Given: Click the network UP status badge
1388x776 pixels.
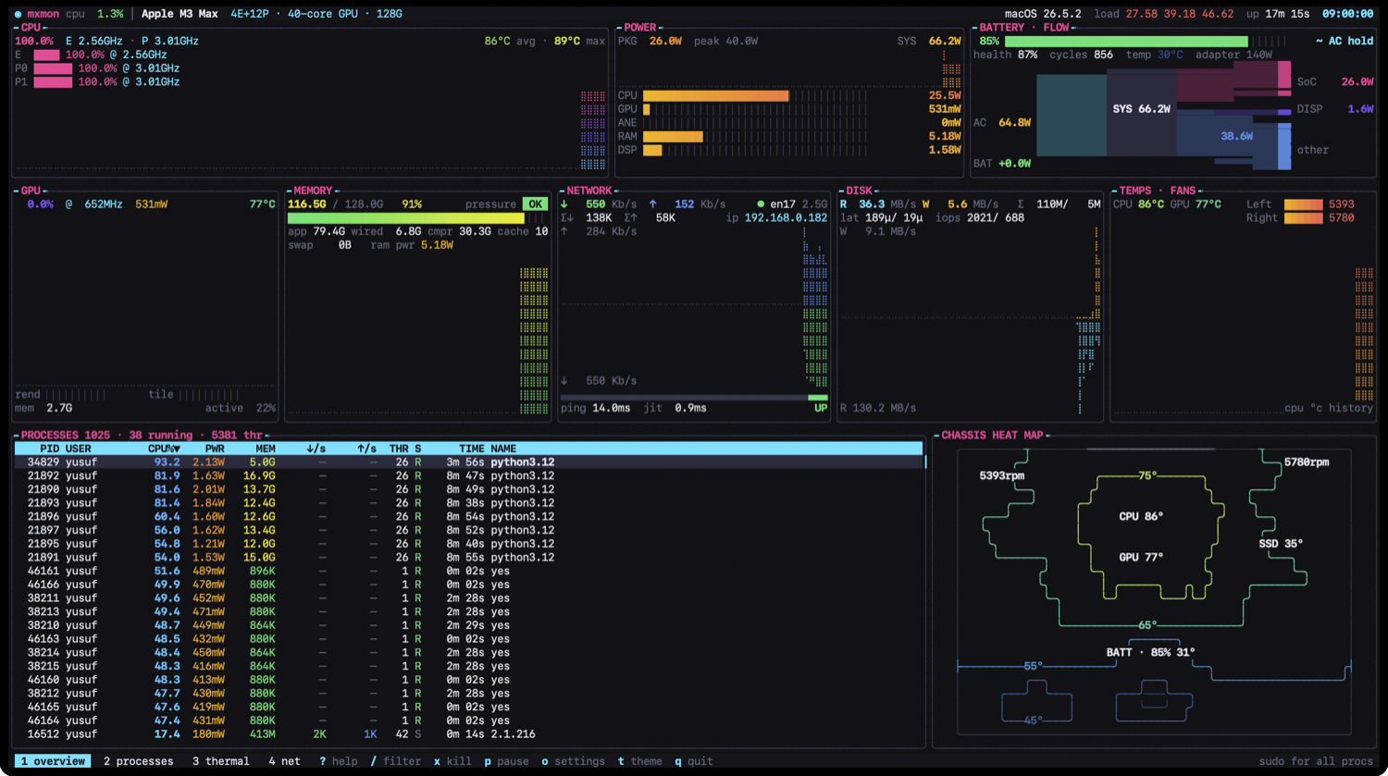Looking at the screenshot, I should [x=821, y=408].
